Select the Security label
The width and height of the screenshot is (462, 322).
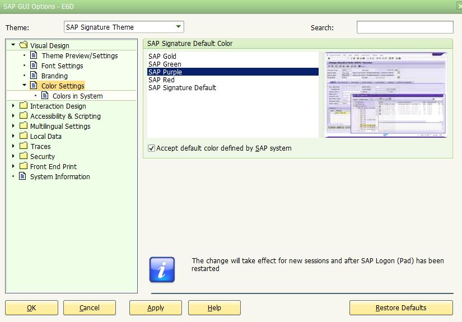(x=43, y=156)
